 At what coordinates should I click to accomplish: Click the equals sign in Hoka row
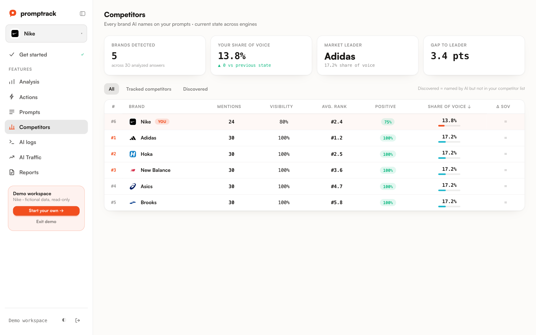(506, 154)
